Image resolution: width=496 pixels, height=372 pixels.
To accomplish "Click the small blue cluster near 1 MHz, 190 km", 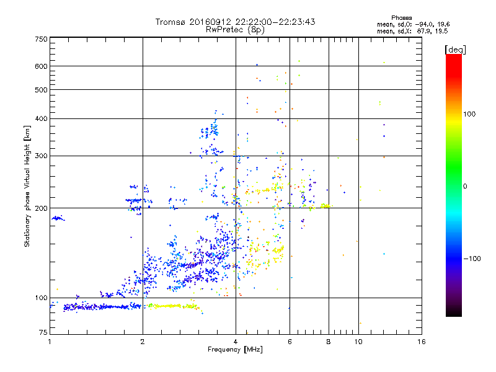I will tap(58, 218).
